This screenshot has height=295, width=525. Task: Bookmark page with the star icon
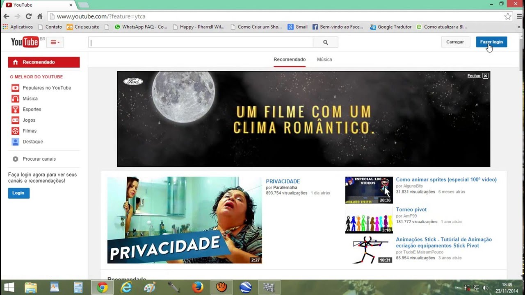(x=508, y=16)
